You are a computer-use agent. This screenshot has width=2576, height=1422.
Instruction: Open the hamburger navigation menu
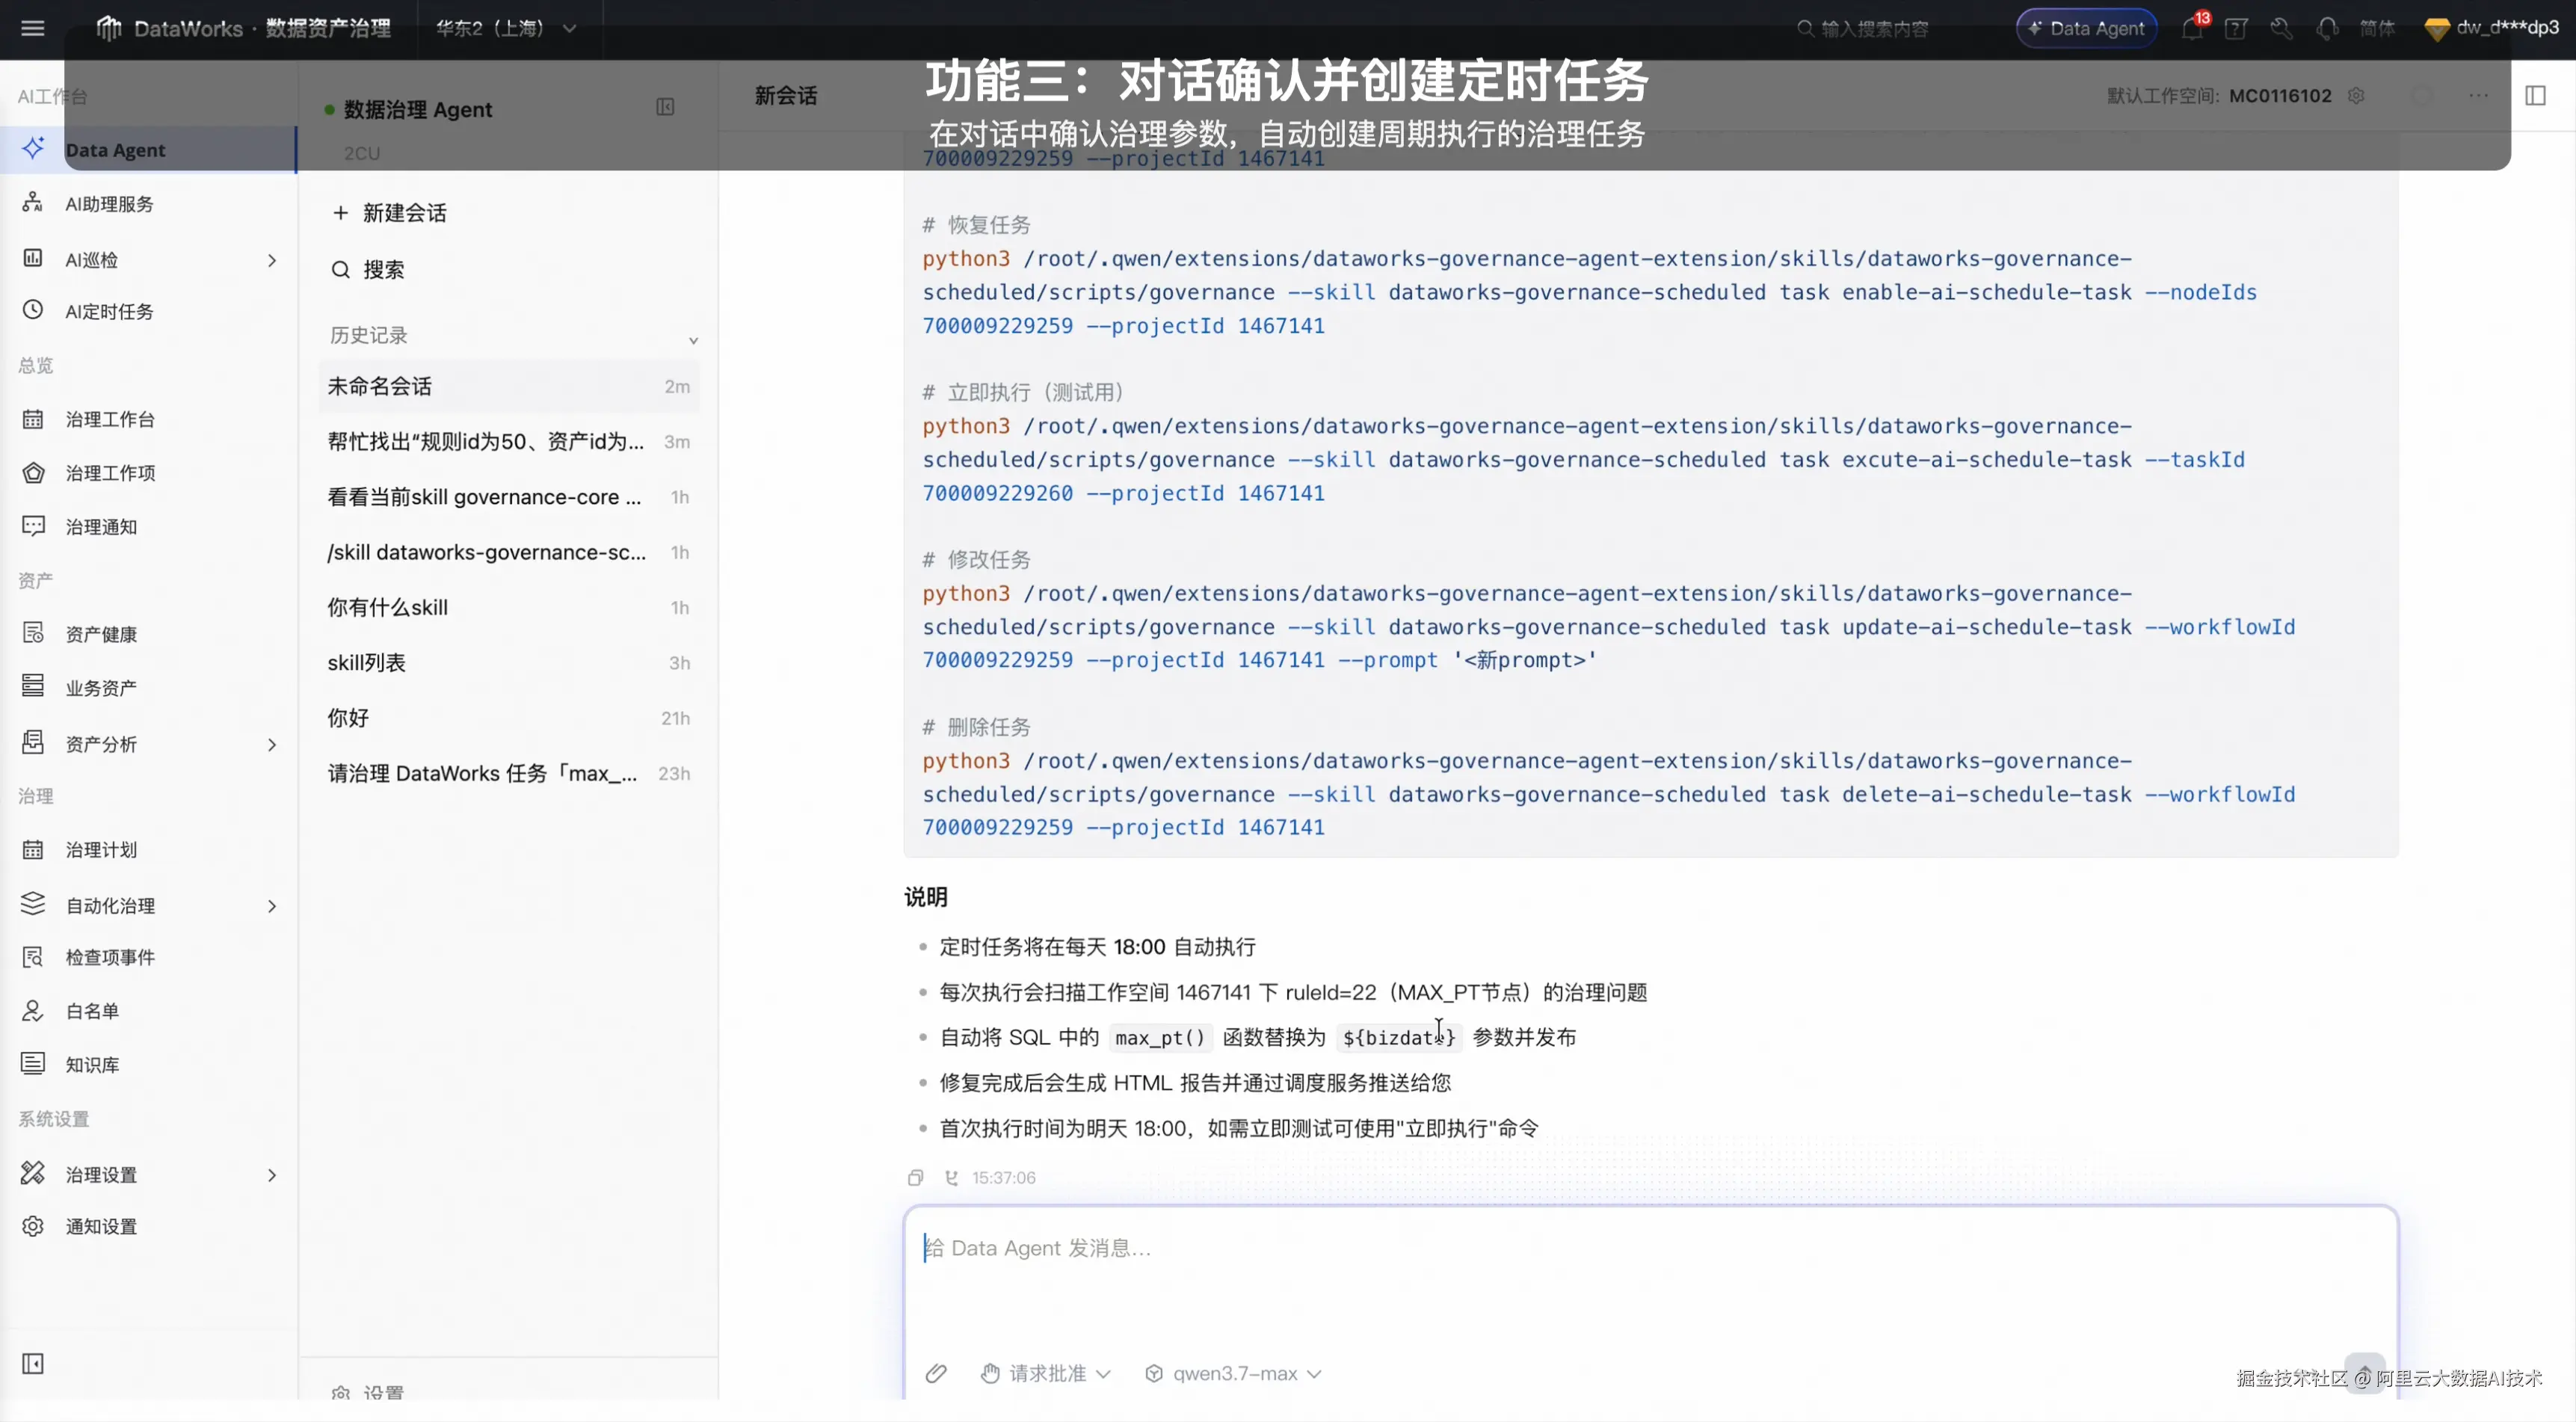click(x=33, y=28)
